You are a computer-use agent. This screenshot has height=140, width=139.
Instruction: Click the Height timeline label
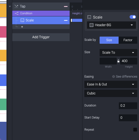pyautogui.click(x=77, y=13)
